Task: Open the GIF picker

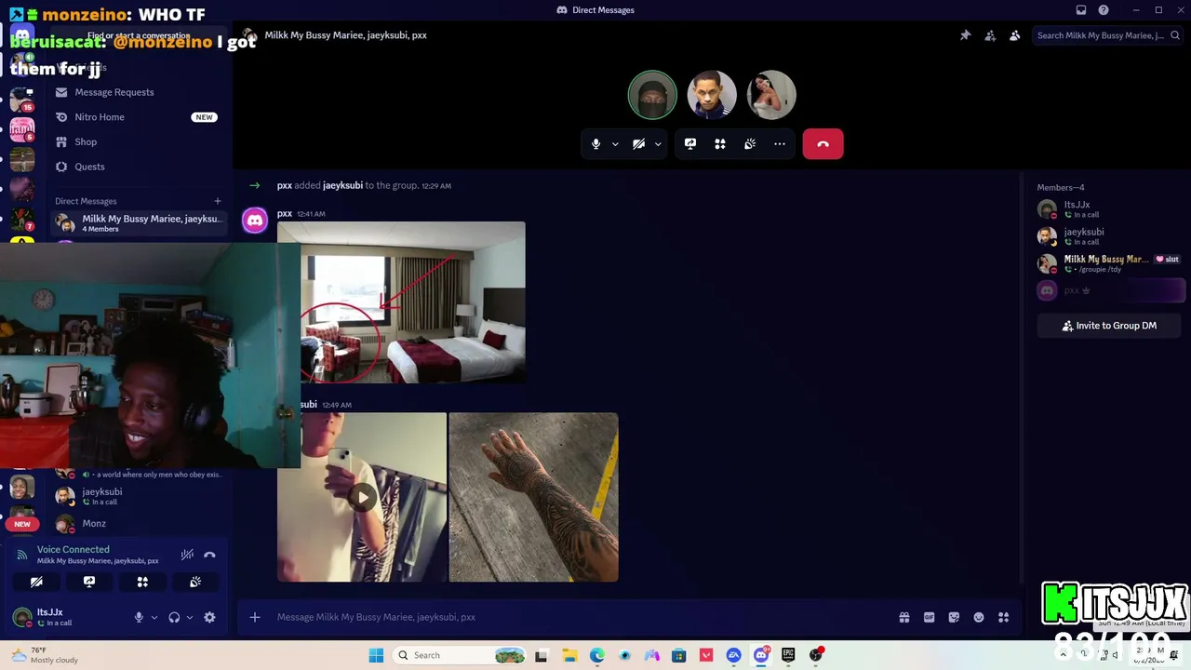Action: click(929, 617)
